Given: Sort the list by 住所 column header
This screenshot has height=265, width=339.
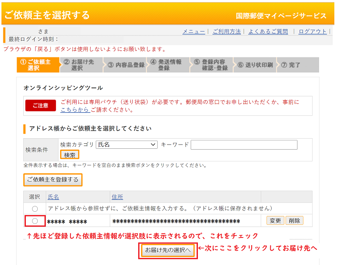Looking at the screenshot, I should (x=117, y=197).
